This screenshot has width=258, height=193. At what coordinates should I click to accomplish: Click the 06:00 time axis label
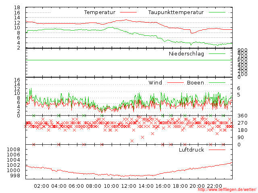76,186
